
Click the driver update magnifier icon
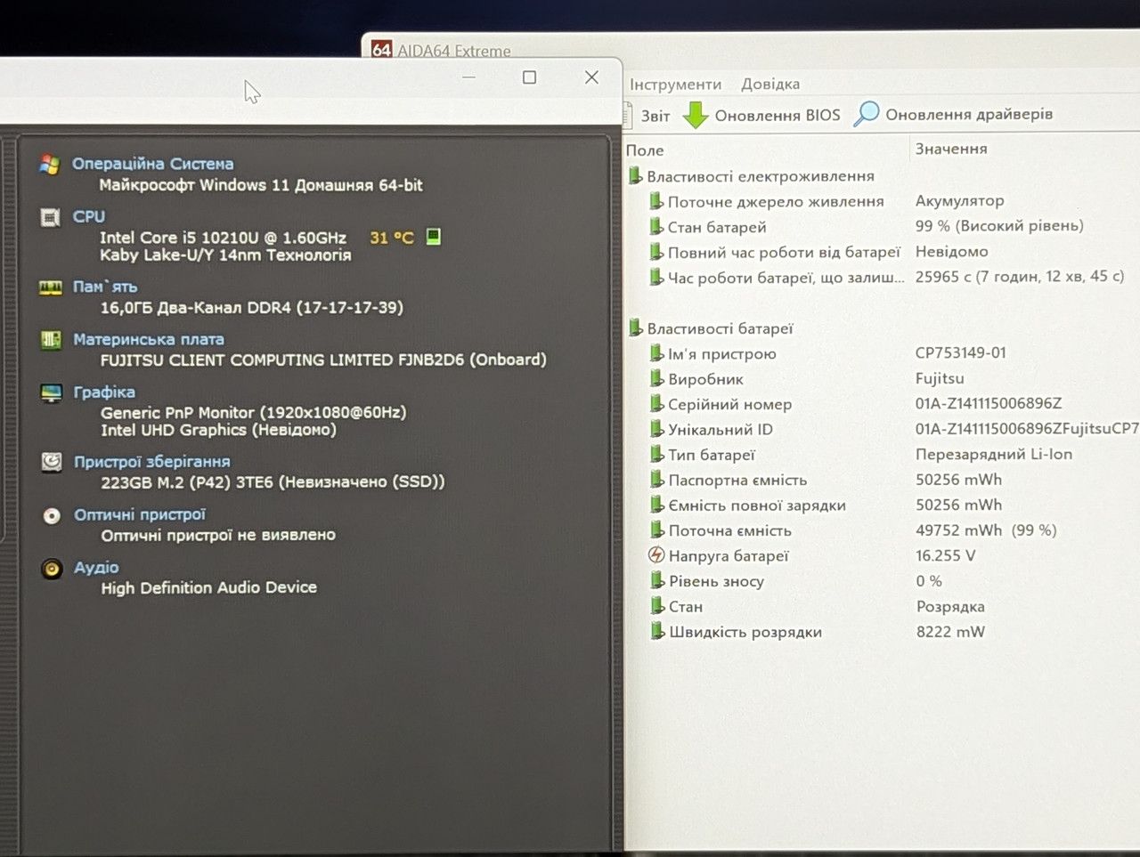[867, 114]
